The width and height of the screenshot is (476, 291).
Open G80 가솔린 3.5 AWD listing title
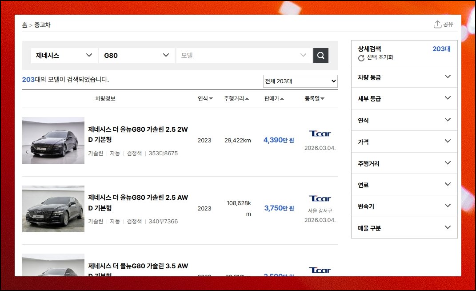[138, 270]
